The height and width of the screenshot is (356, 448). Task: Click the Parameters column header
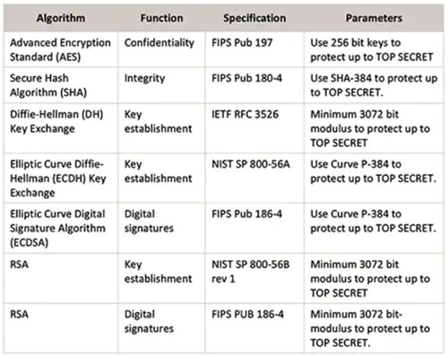(374, 18)
